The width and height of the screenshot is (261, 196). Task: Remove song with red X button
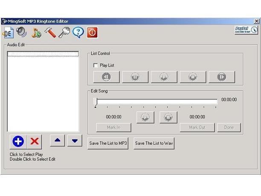35,141
